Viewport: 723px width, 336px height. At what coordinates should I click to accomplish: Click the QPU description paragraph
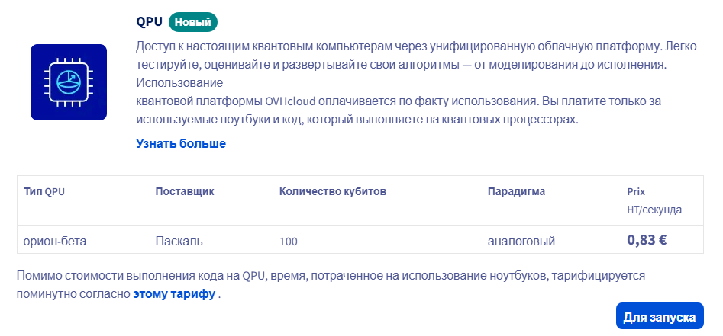click(401, 63)
